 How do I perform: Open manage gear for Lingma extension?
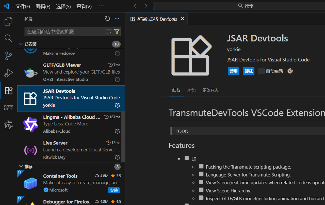pos(117,131)
